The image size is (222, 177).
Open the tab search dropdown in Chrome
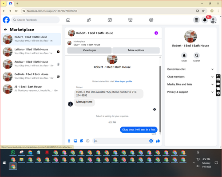(x=4, y=4)
